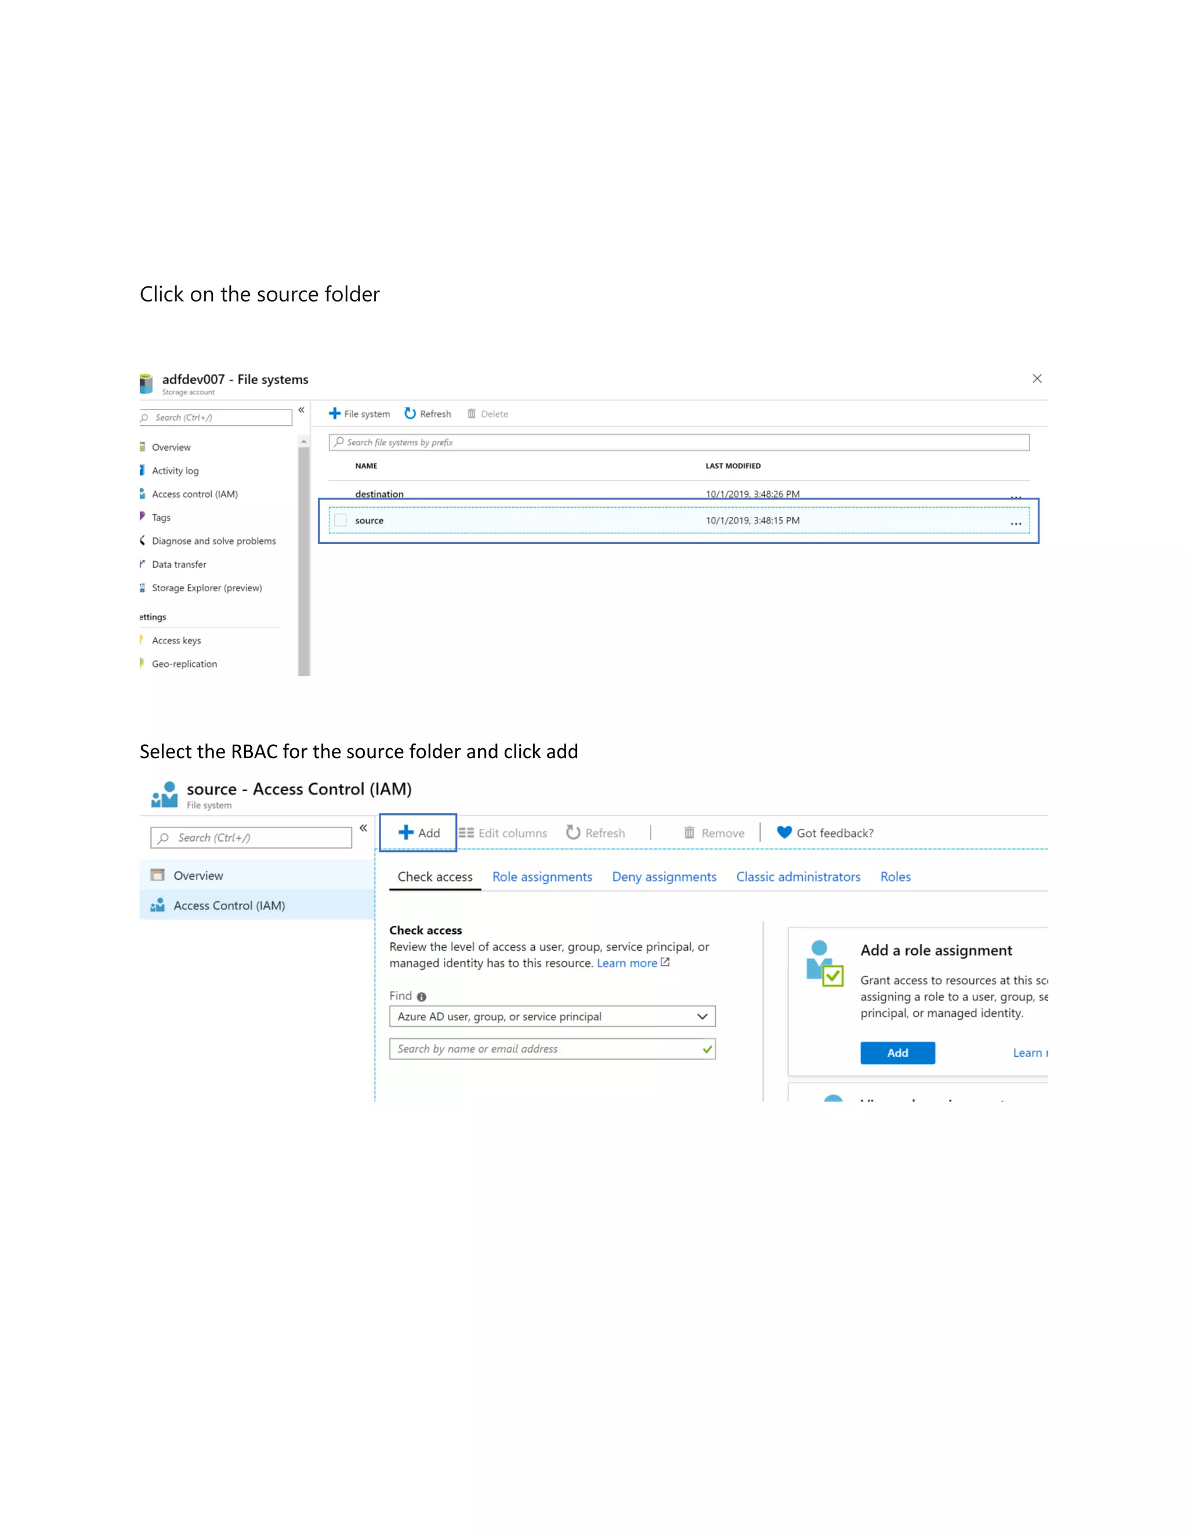This screenshot has width=1188, height=1537.
Task: Click the Delete trash button in file systems toolbar
Action: [488, 414]
